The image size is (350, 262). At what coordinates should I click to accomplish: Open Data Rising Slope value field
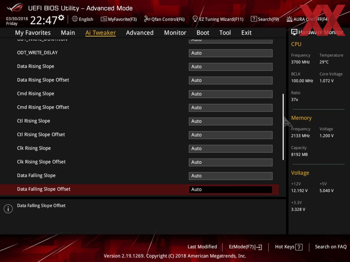pyautogui.click(x=231, y=67)
